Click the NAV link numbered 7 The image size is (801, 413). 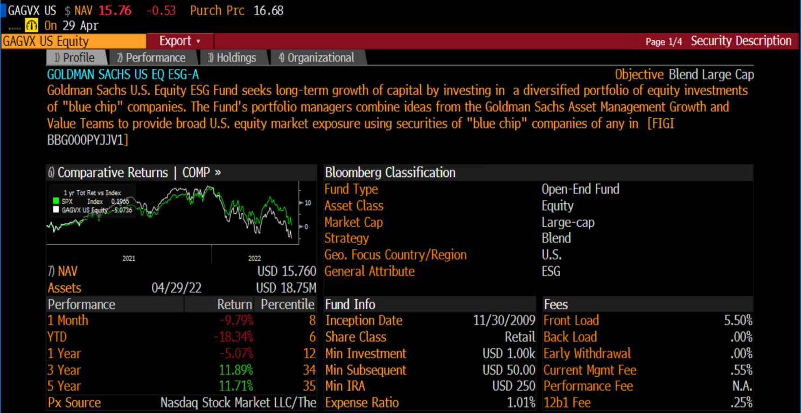click(62, 272)
